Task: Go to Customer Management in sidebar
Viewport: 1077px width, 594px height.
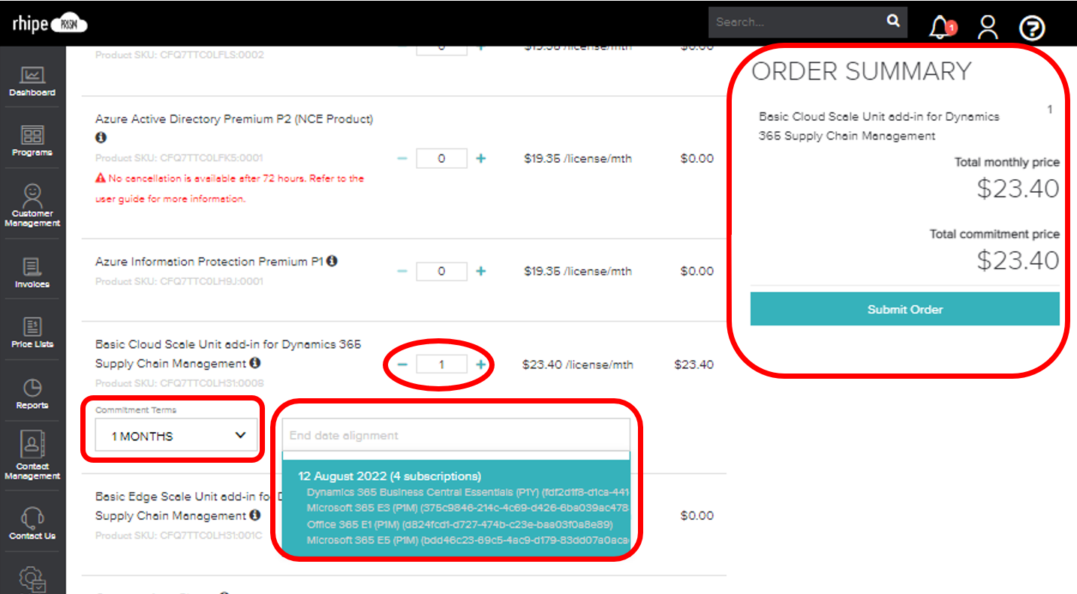Action: point(32,205)
